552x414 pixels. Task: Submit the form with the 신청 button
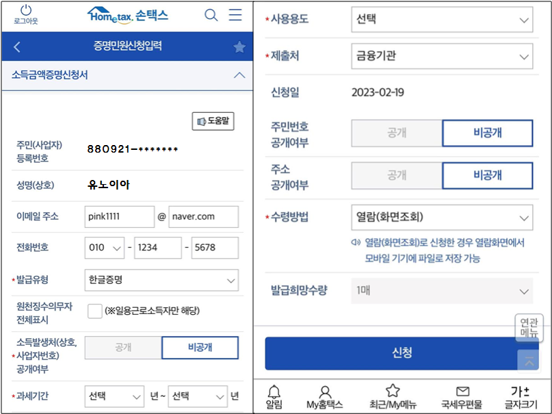(x=402, y=353)
